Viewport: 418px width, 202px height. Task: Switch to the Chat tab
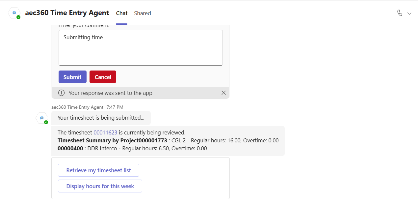121,13
